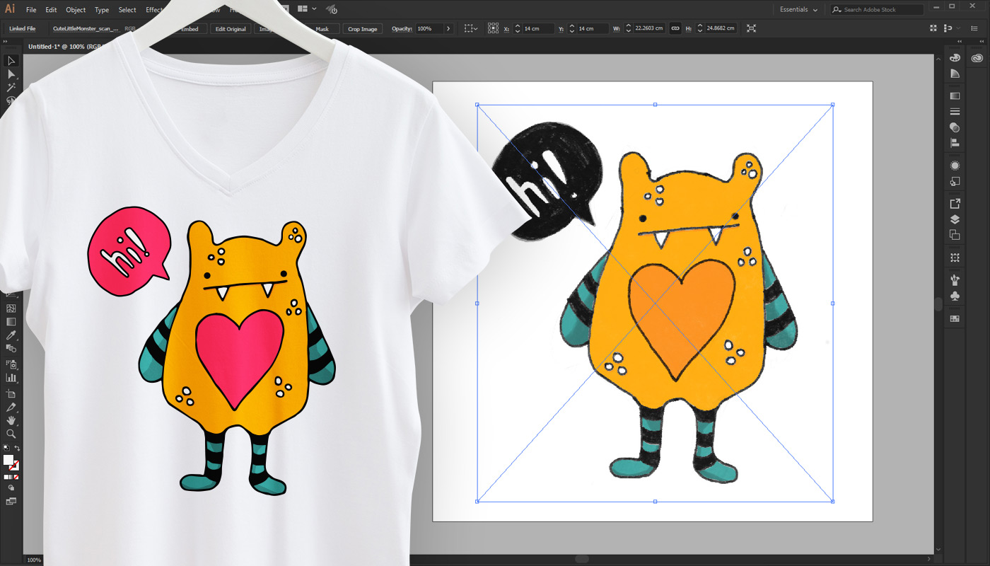Screen dimensions: 990x566
Task: Select the Column Graph tool
Action: (x=11, y=378)
